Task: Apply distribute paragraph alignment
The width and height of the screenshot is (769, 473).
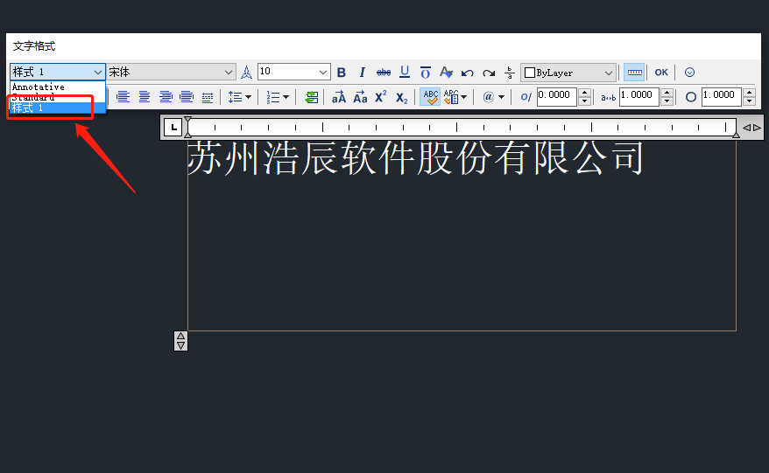Action: click(x=208, y=97)
